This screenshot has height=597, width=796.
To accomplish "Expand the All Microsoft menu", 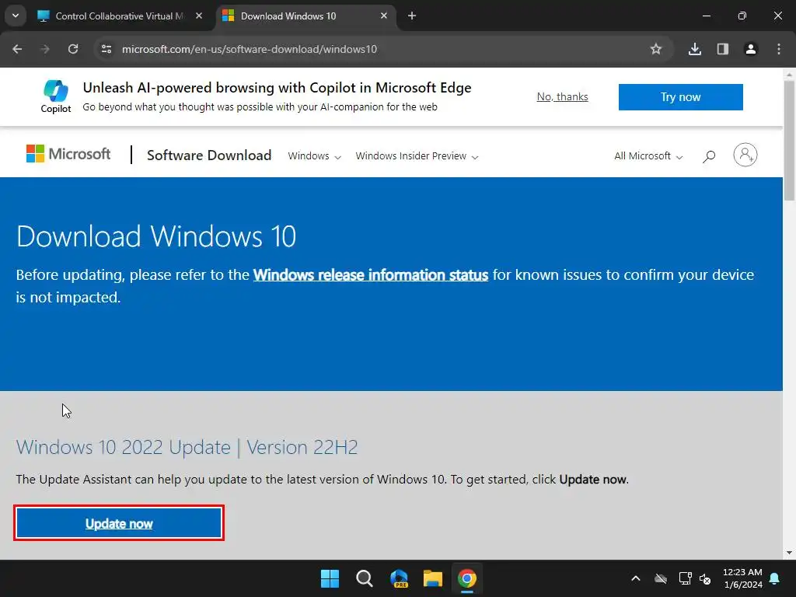I will (648, 155).
